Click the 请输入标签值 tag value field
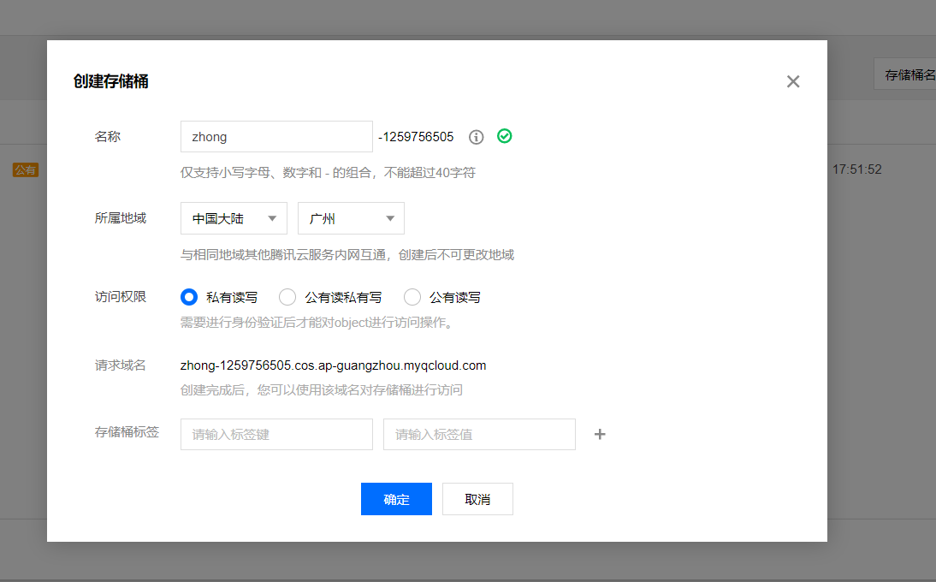The height and width of the screenshot is (582, 936). pos(479,435)
